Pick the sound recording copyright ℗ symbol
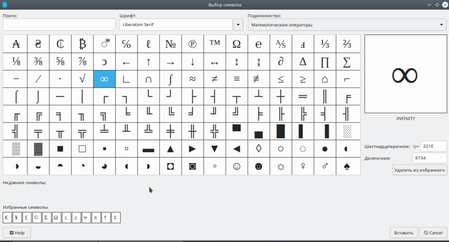 tap(193, 44)
